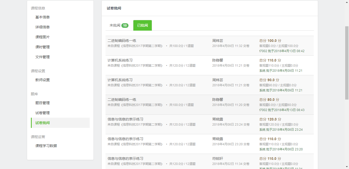
Task: Click the page's vertical scrollbar
Action: click(x=347, y=63)
